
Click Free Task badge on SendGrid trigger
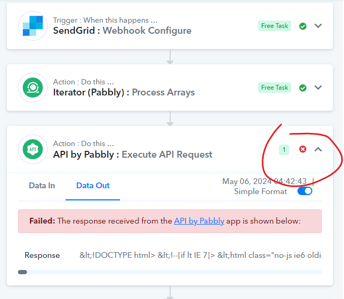click(274, 26)
